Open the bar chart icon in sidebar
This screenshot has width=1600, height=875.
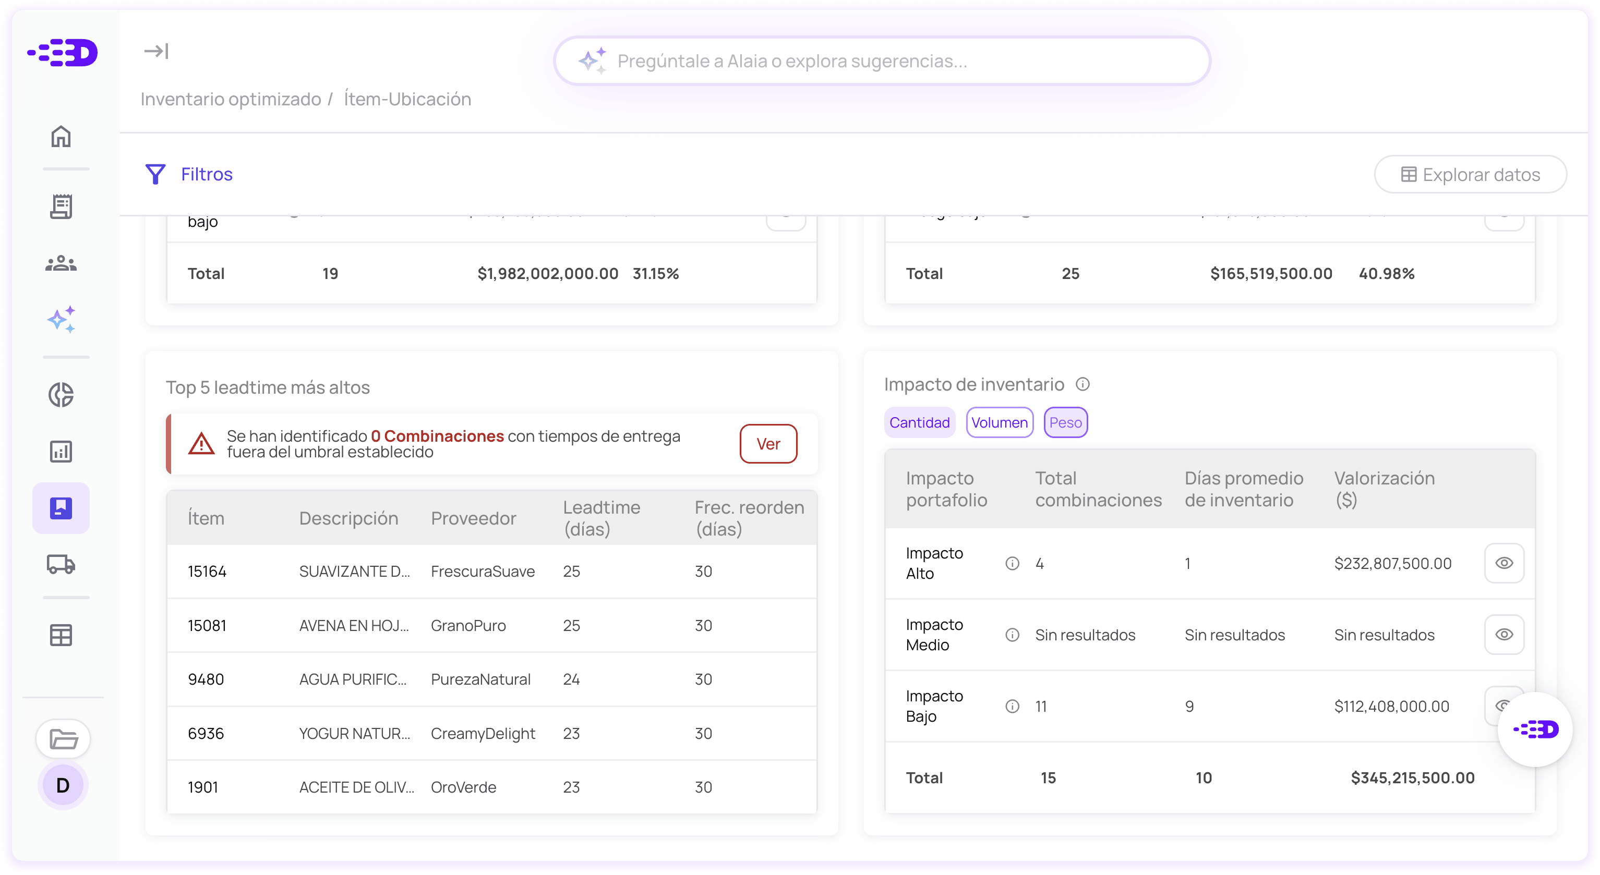[x=61, y=452]
